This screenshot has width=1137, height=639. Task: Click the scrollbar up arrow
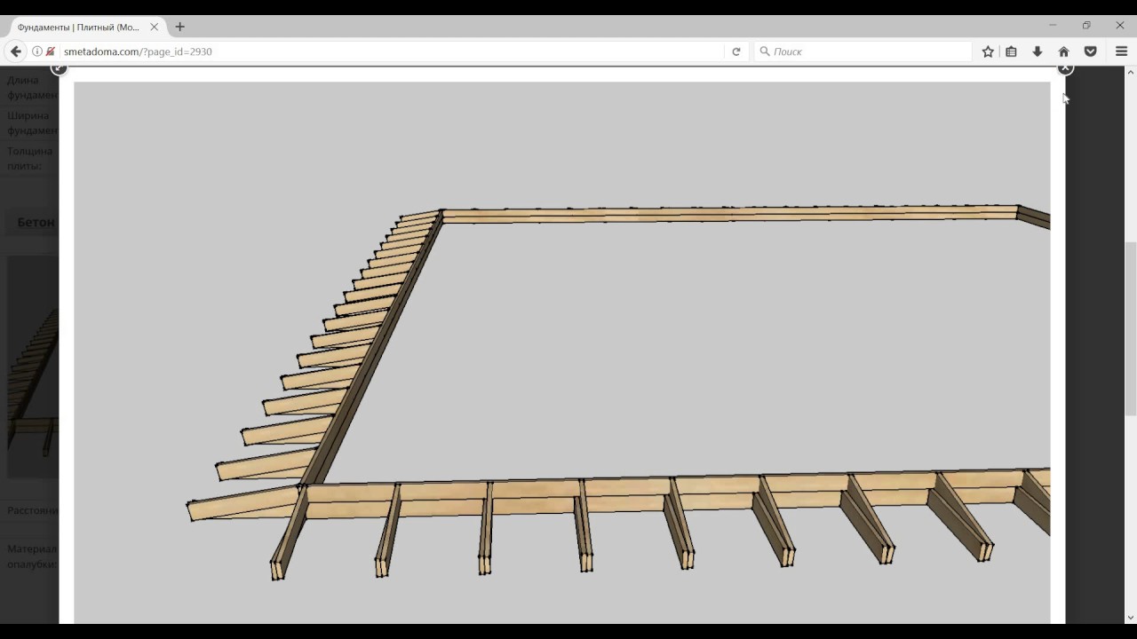tap(1130, 73)
